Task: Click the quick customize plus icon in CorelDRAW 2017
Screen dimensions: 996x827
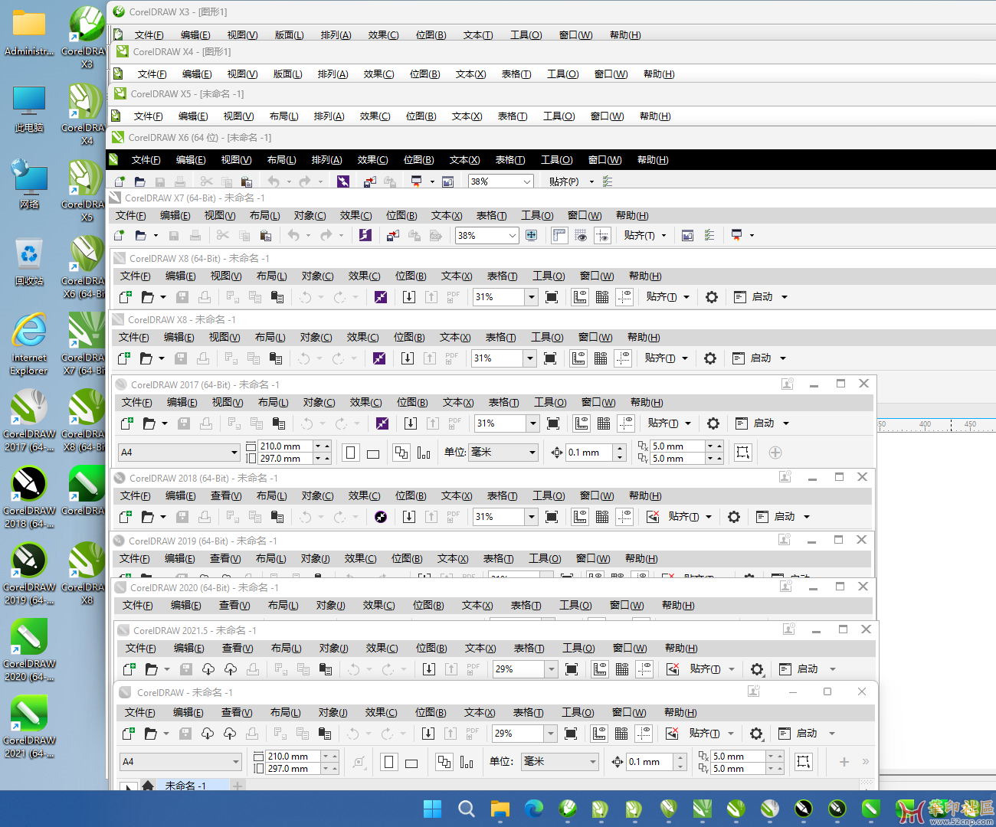Action: tap(775, 453)
